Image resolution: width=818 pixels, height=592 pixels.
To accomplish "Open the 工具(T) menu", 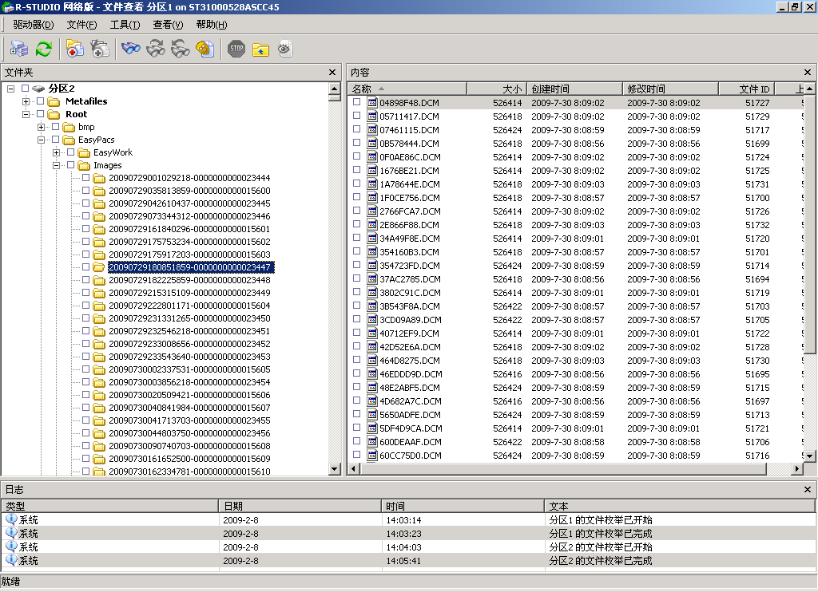I will pos(125,25).
